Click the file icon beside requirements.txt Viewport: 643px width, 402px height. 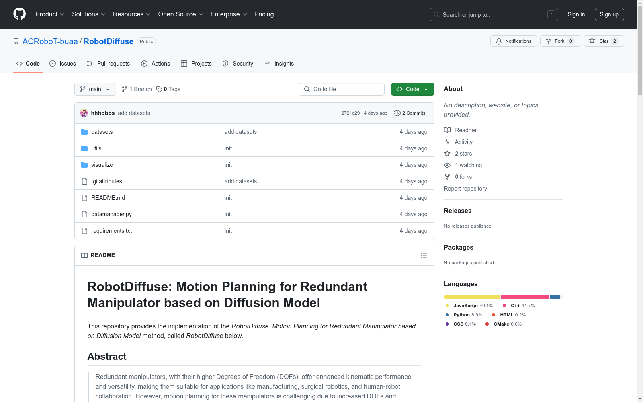point(84,231)
